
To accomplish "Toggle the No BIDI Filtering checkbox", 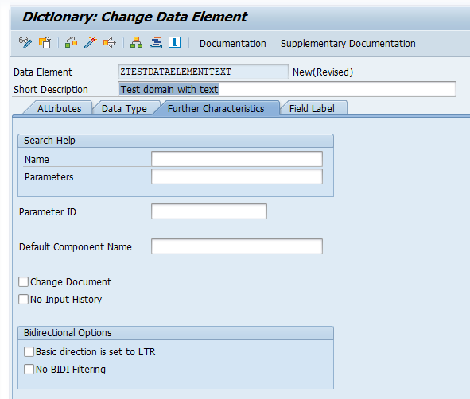I will click(29, 369).
